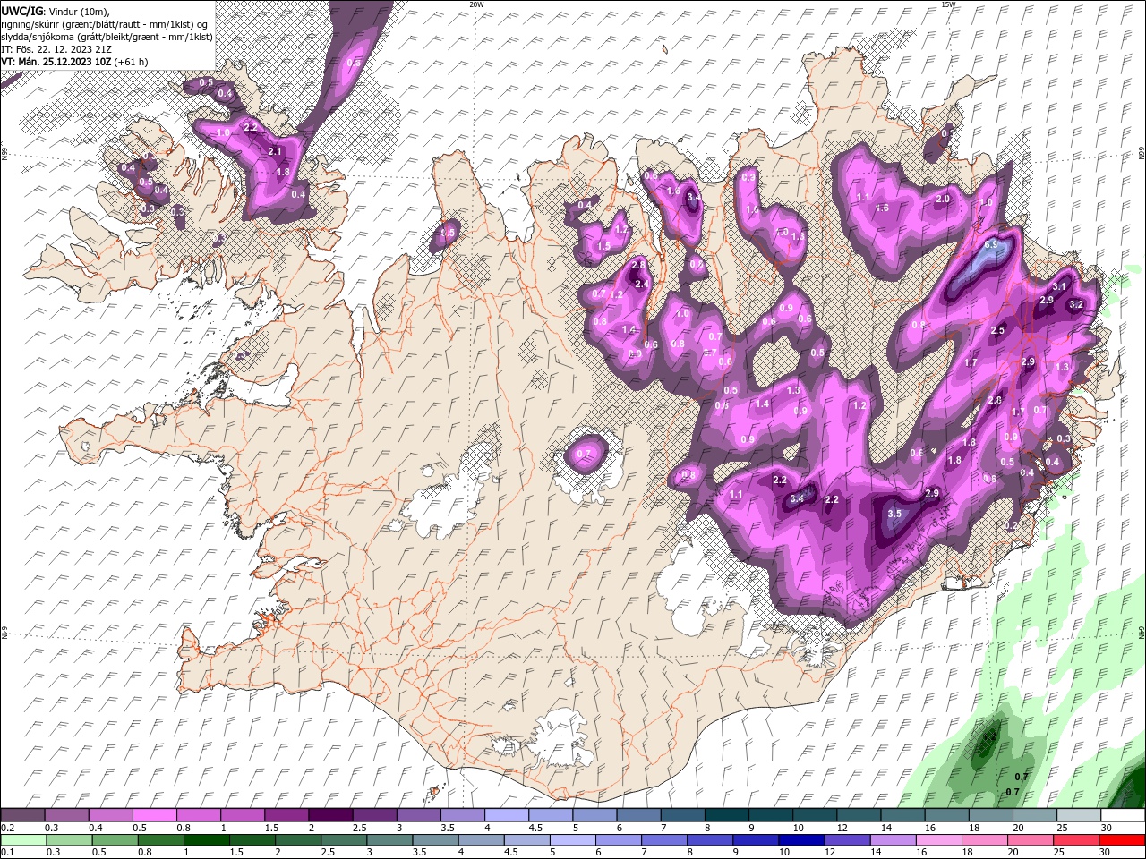Click the 'rigning/skúrir' rain legend description line
This screenshot has width=1146, height=859.
click(x=106, y=24)
